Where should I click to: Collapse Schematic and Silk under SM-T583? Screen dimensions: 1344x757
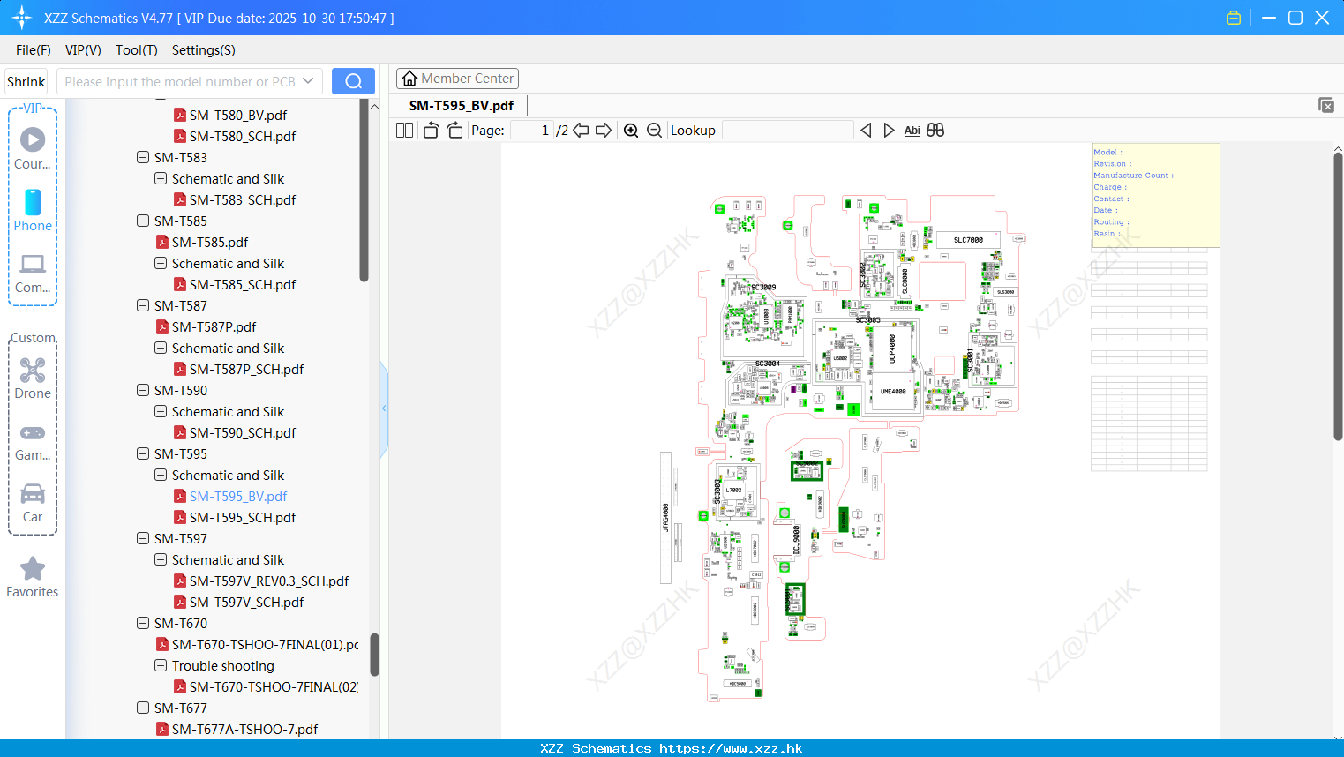pyautogui.click(x=161, y=178)
